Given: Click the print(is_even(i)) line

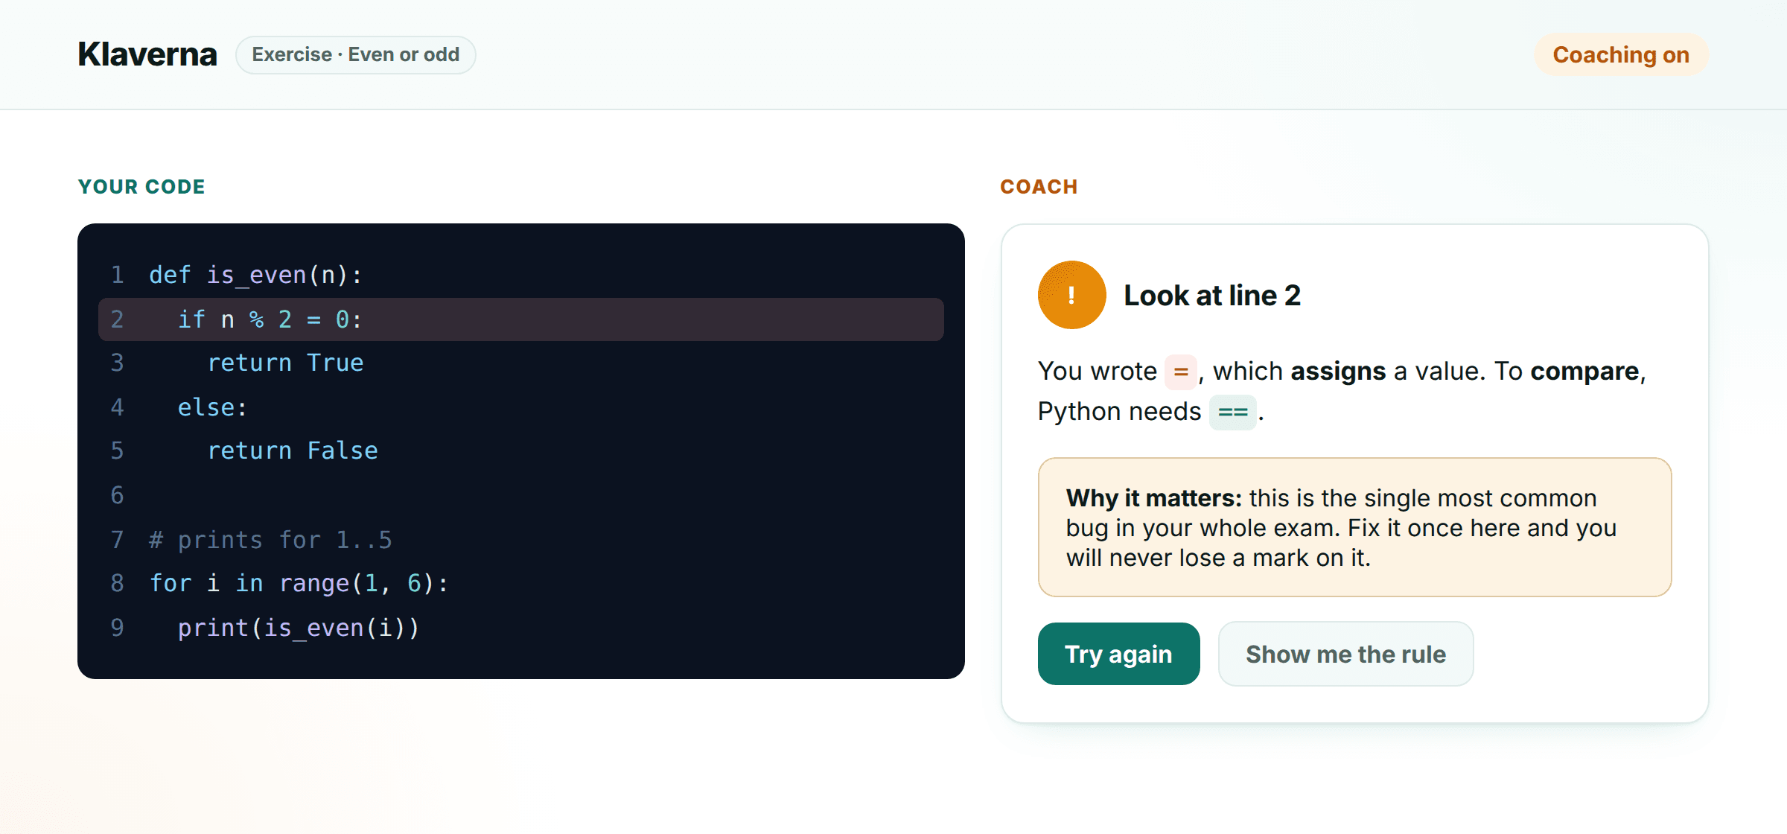Looking at the screenshot, I should (x=299, y=628).
